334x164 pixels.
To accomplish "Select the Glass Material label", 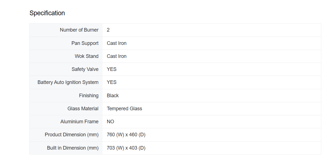I will tap(83, 109).
